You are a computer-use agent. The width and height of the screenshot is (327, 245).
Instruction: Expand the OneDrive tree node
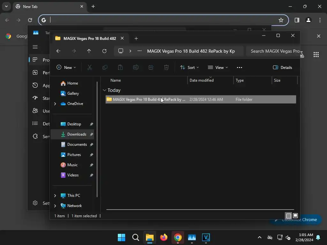pos(55,104)
